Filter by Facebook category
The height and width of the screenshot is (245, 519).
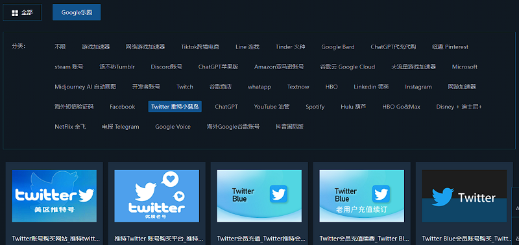(123, 107)
